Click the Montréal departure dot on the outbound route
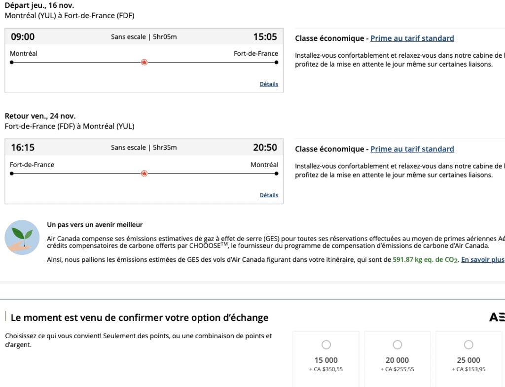This screenshot has height=387, width=505. coord(12,63)
